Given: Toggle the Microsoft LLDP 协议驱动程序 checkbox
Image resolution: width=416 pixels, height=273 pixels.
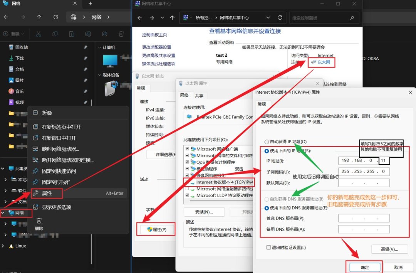Looking at the screenshot, I should (187, 195).
